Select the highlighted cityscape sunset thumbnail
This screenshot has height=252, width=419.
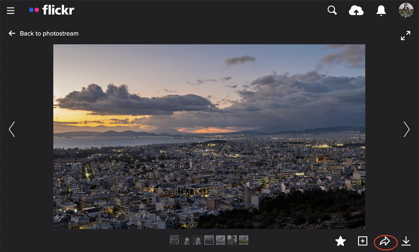(x=209, y=240)
